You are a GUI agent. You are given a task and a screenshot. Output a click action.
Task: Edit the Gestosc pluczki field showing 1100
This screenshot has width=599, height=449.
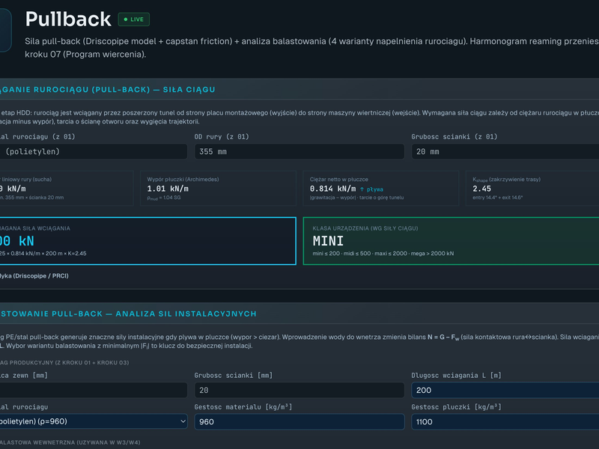click(x=505, y=422)
